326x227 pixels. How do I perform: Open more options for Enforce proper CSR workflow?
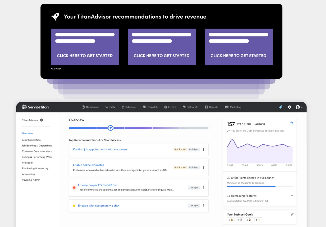pyautogui.click(x=204, y=188)
